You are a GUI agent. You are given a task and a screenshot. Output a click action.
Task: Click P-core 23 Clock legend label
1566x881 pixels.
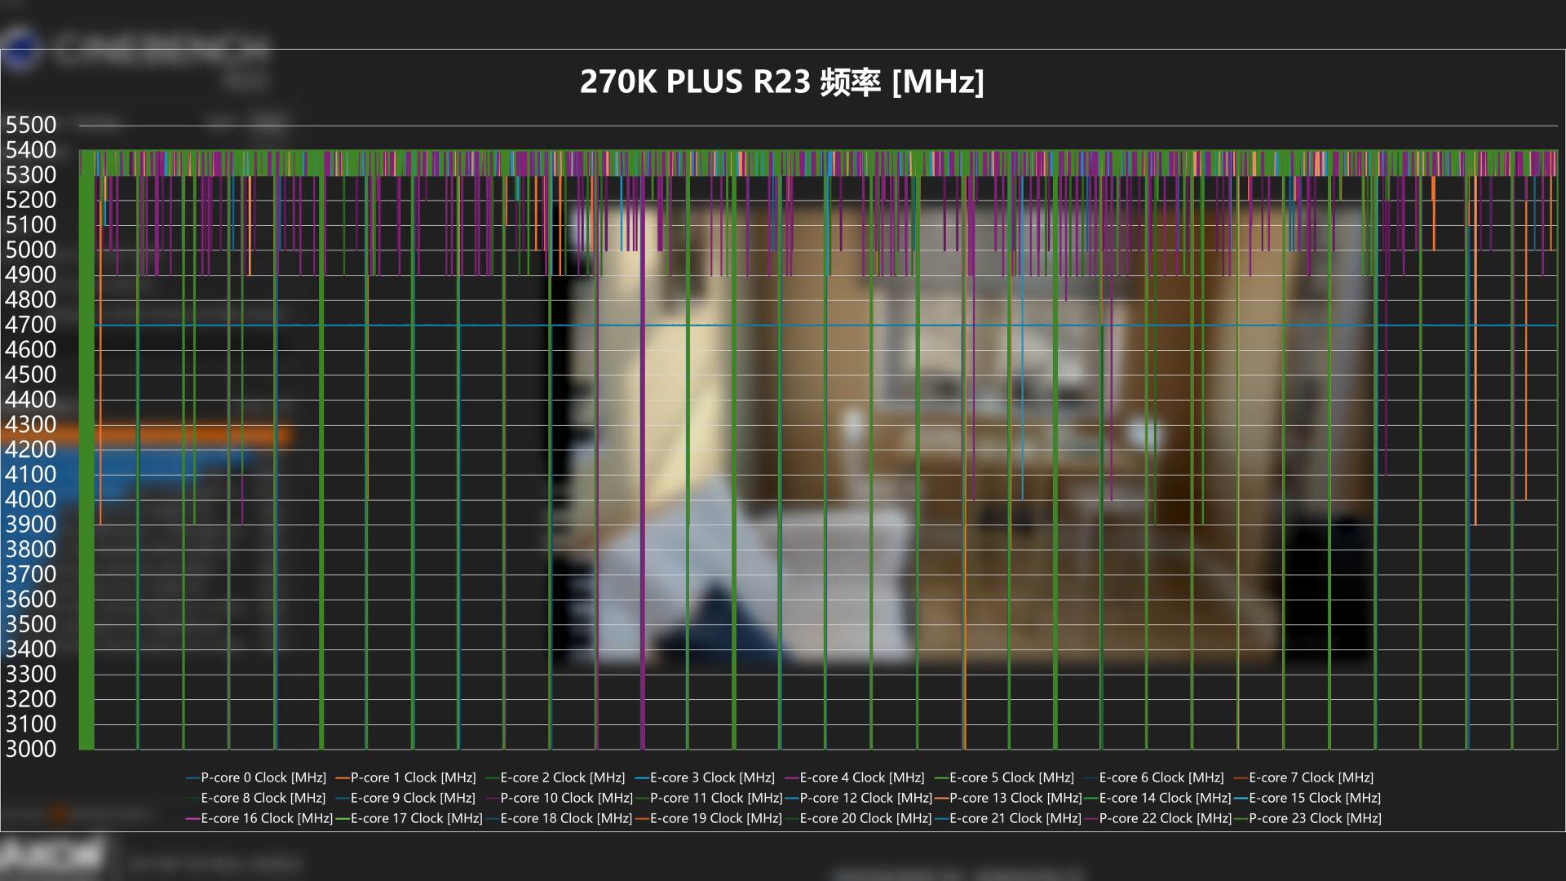tap(1315, 818)
